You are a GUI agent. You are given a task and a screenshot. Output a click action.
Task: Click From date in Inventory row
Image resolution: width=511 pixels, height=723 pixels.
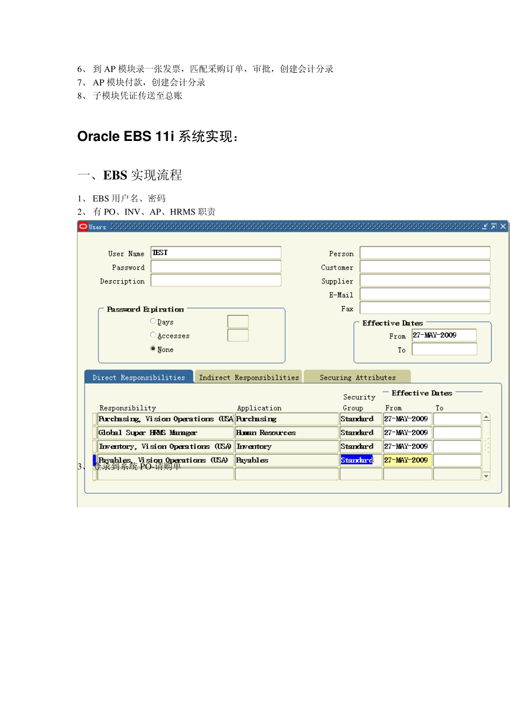(408, 446)
